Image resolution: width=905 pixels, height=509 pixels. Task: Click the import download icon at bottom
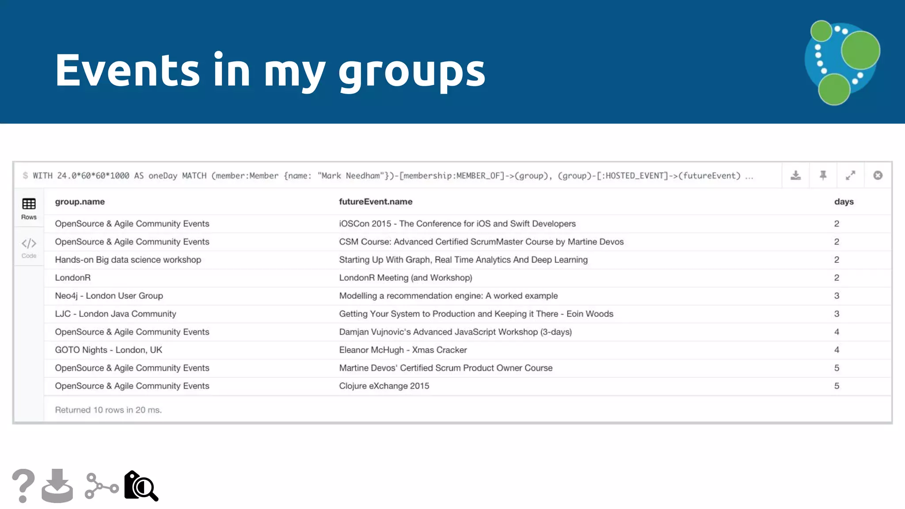point(57,486)
